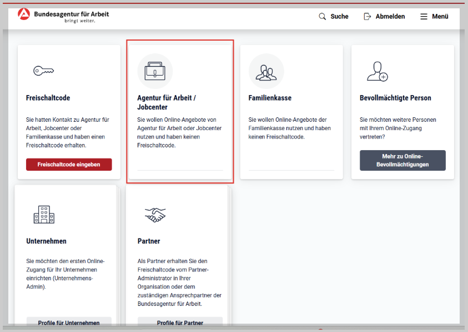Image resolution: width=468 pixels, height=332 pixels.
Task: Click text 'Als Partner erhalten Sie den'
Action: pyautogui.click(x=179, y=283)
